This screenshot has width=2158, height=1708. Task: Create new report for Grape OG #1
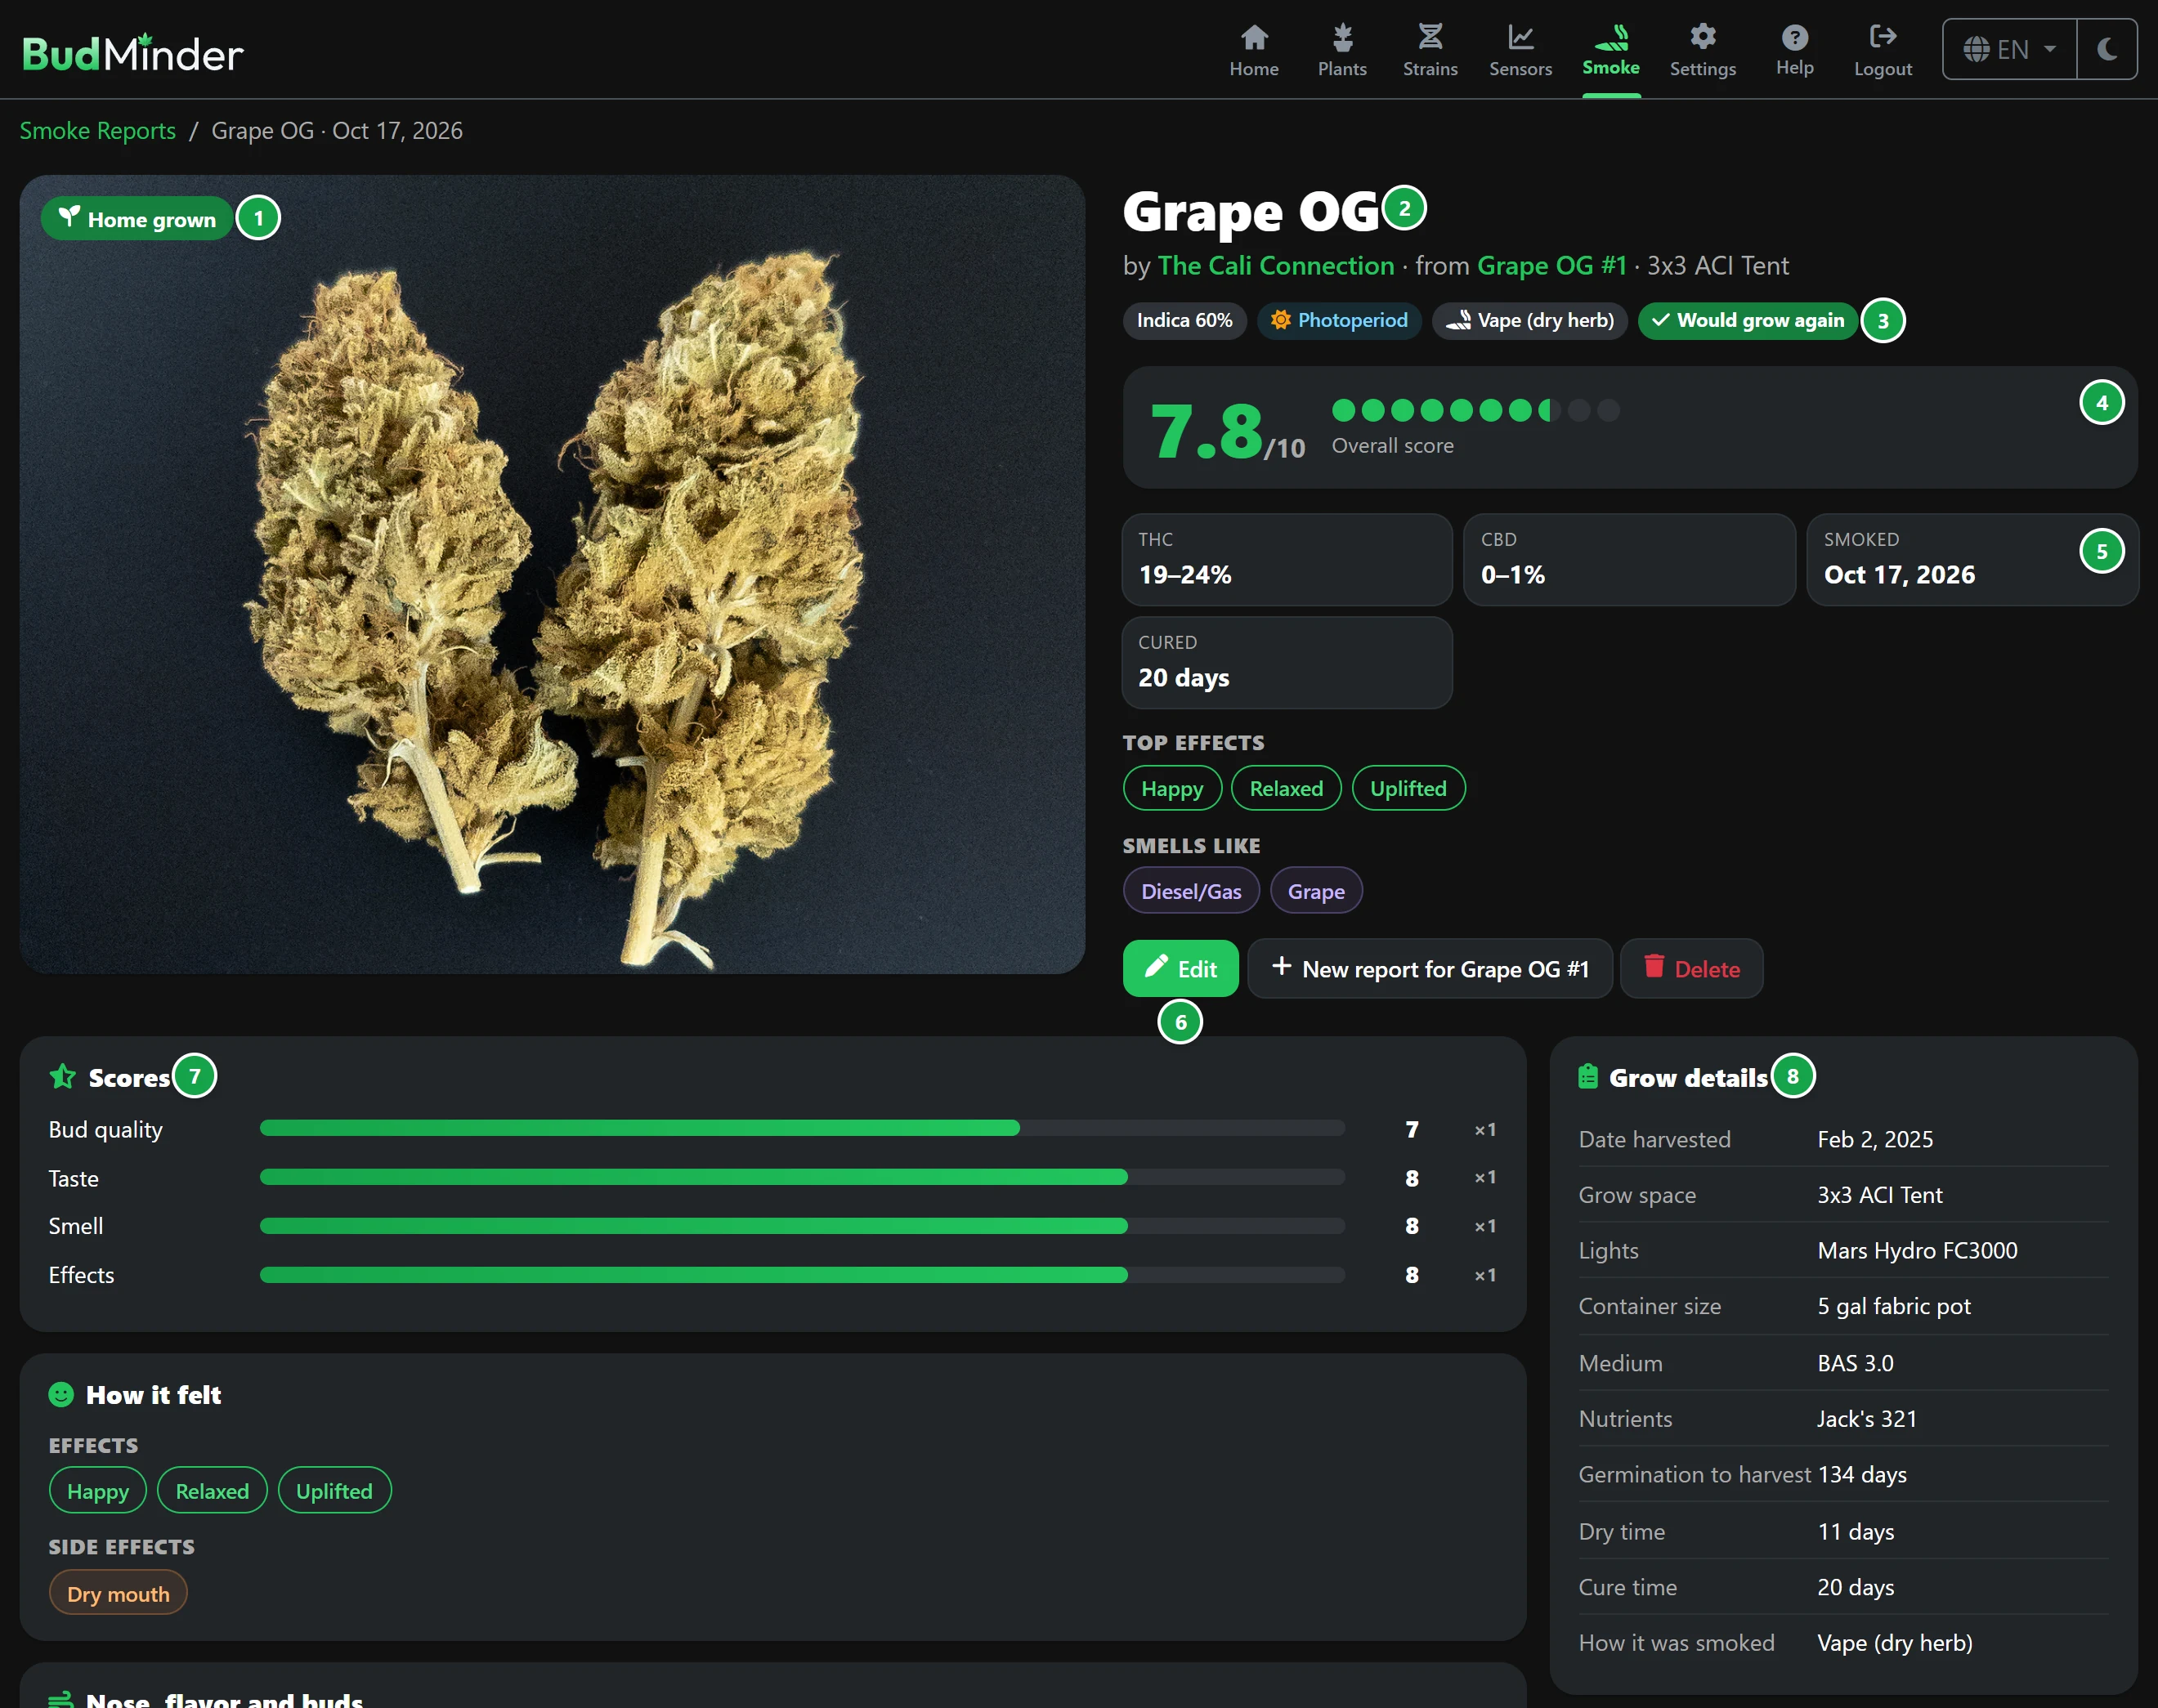[1430, 968]
